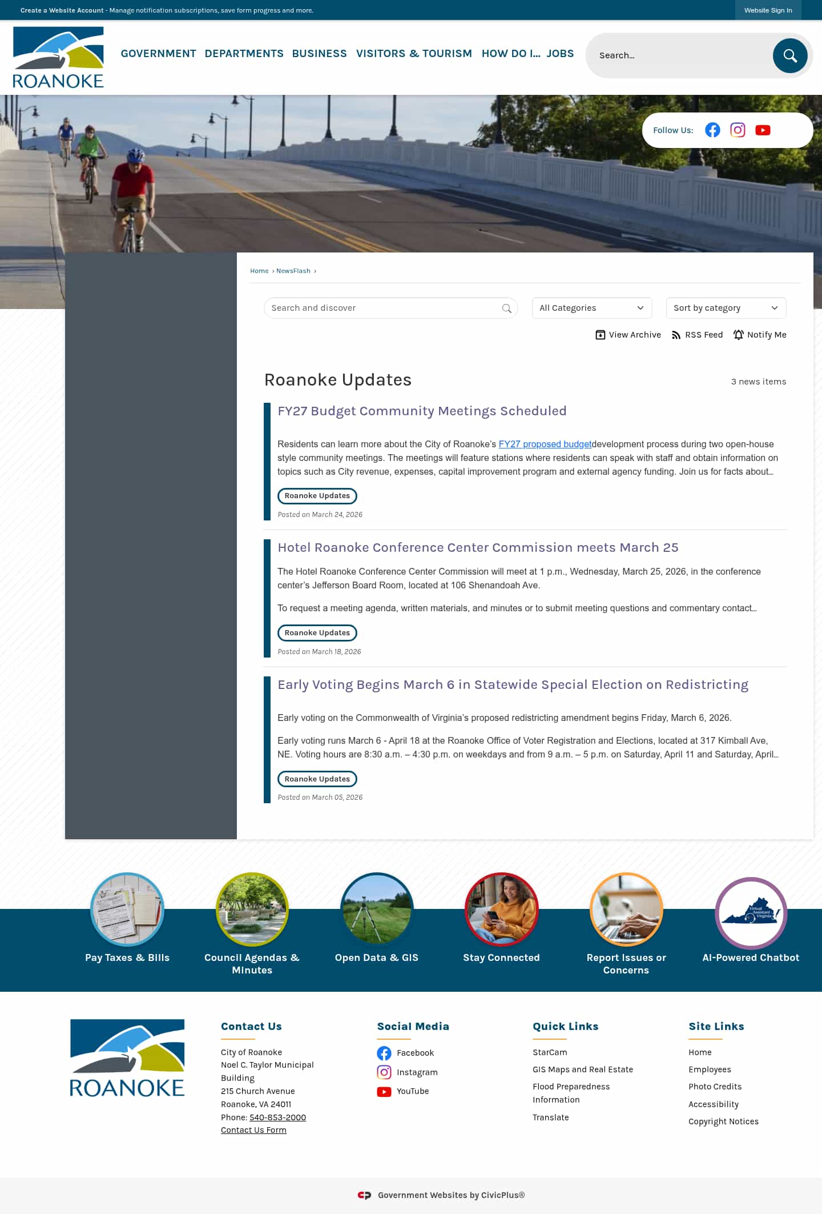Open Early Voting Begins March 6 article
This screenshot has height=1214, width=822.
coord(513,684)
